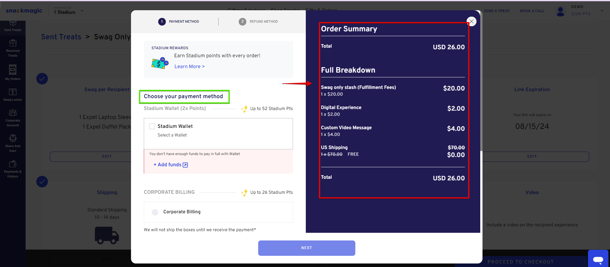
Task: Switch to Refund Method step
Action: 258,21
